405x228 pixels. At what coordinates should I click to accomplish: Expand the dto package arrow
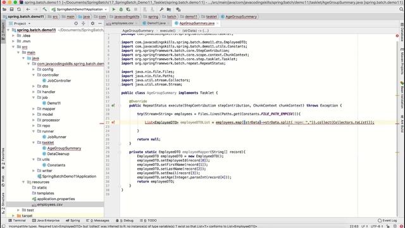point(34,86)
